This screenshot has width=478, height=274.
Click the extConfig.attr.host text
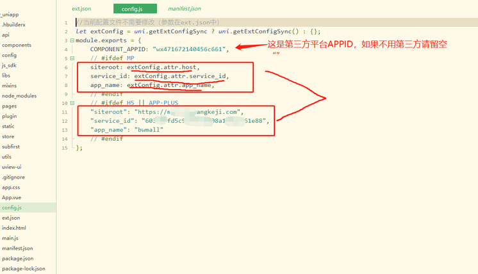click(x=161, y=67)
